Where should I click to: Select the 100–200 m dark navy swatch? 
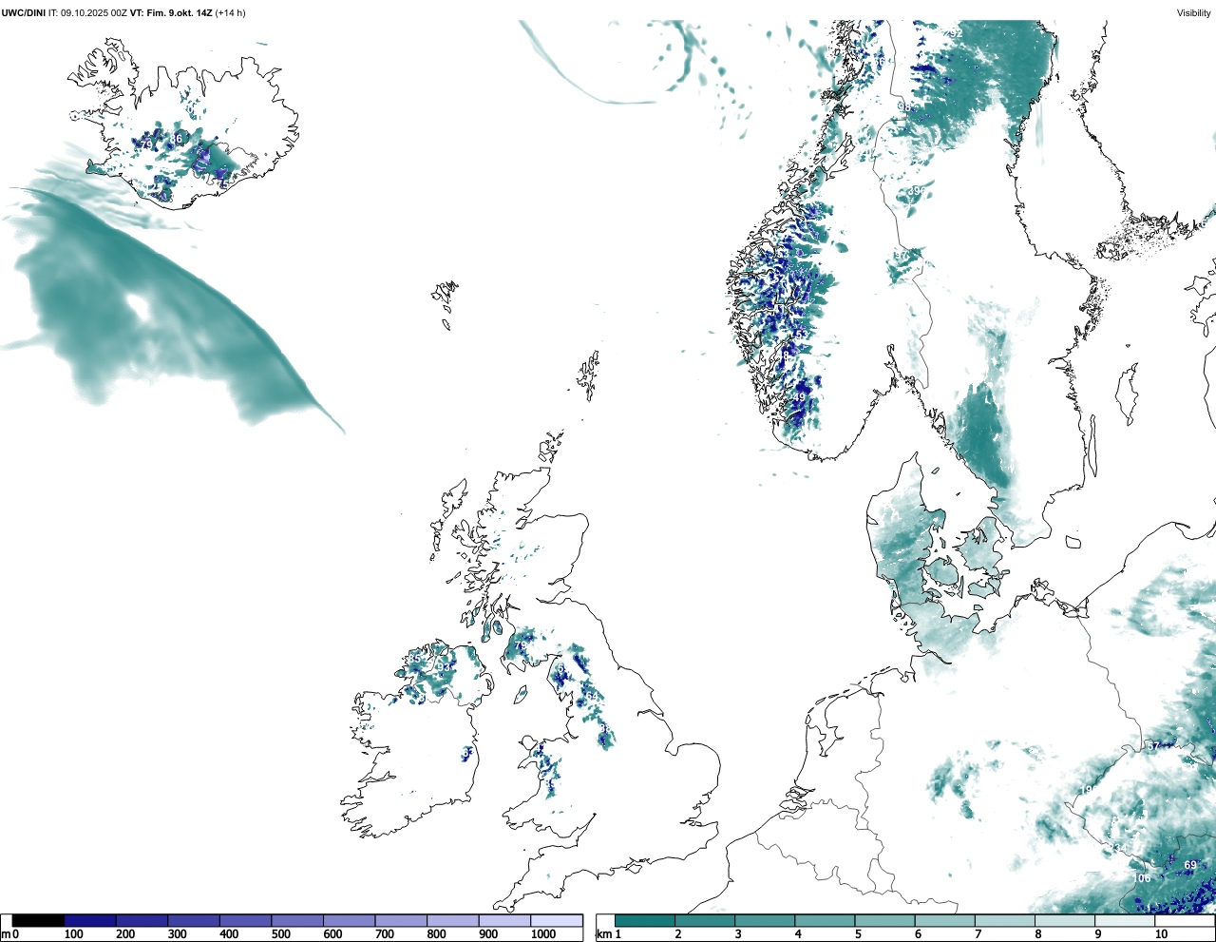click(90, 920)
